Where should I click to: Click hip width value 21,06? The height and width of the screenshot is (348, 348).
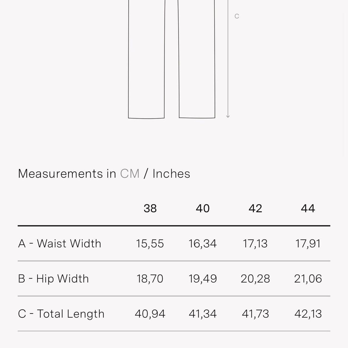point(308,279)
